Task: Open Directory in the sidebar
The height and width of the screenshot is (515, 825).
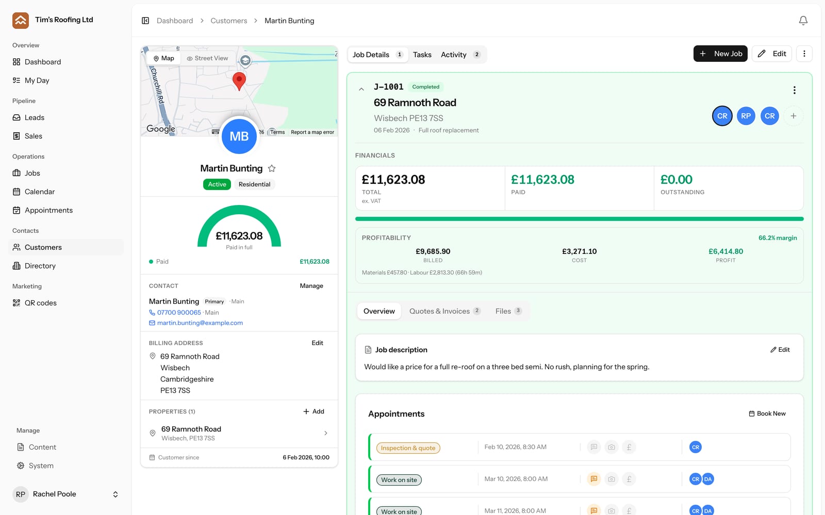Action: point(66,266)
